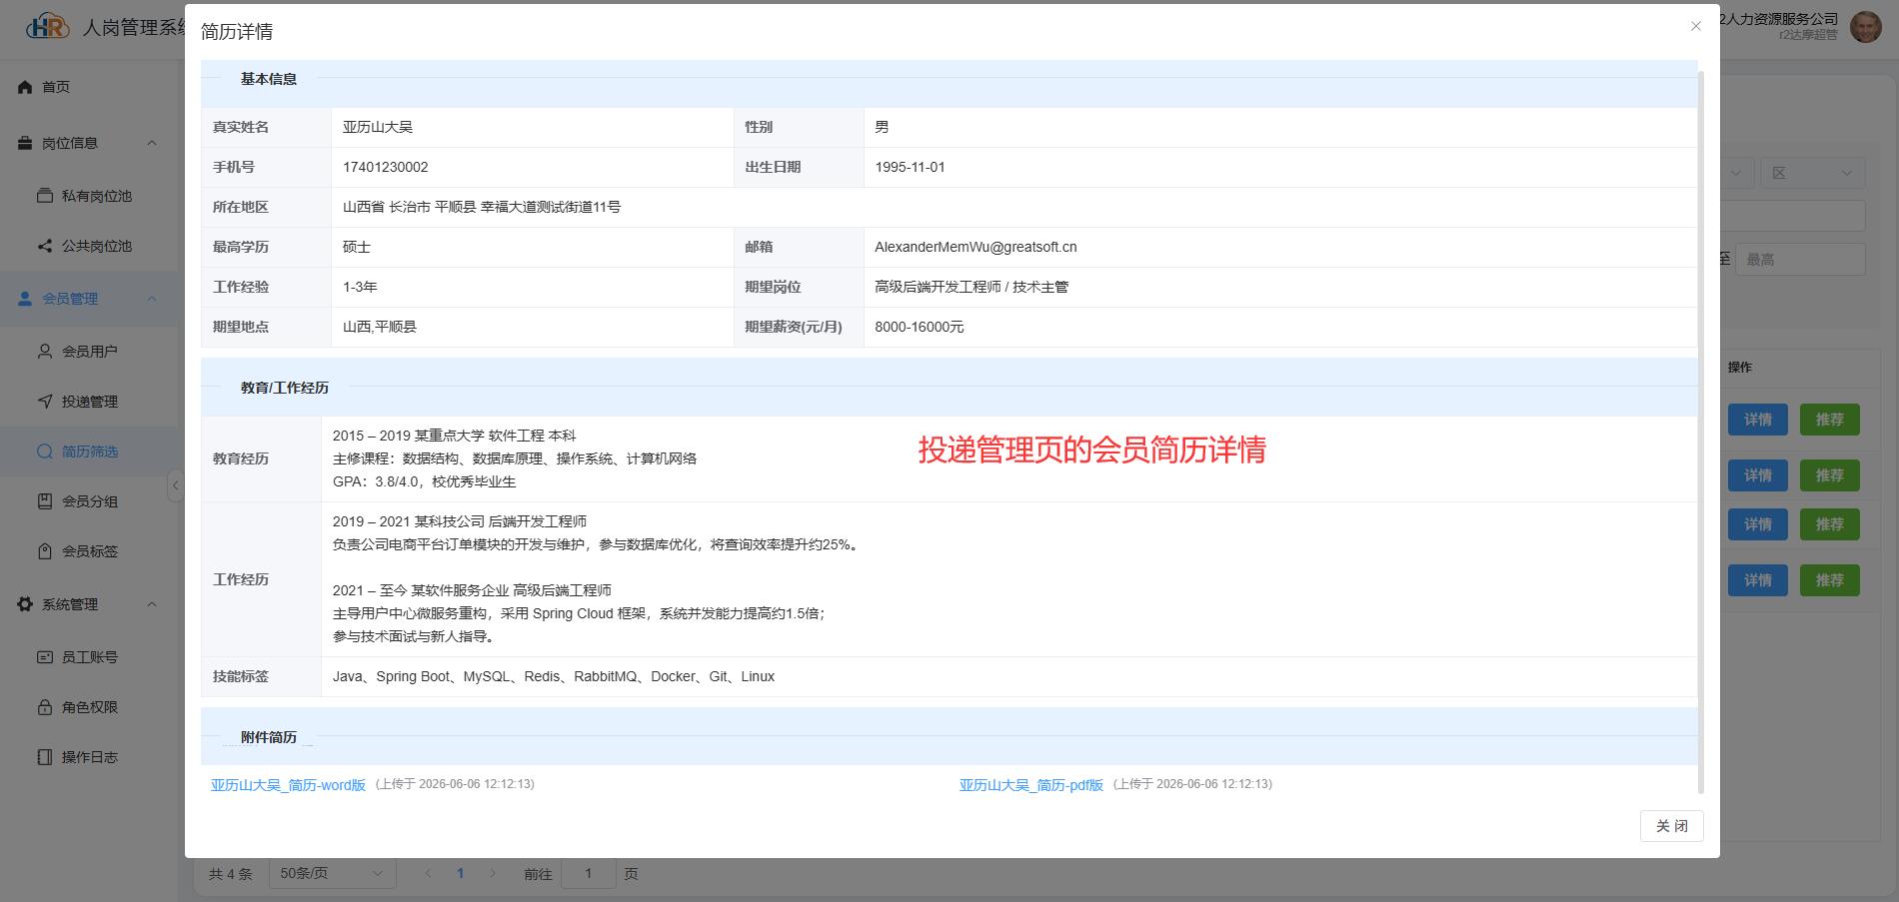The image size is (1899, 902).
Task: Click the 2015 – 2019 某重点大学 education line
Action: click(x=454, y=436)
